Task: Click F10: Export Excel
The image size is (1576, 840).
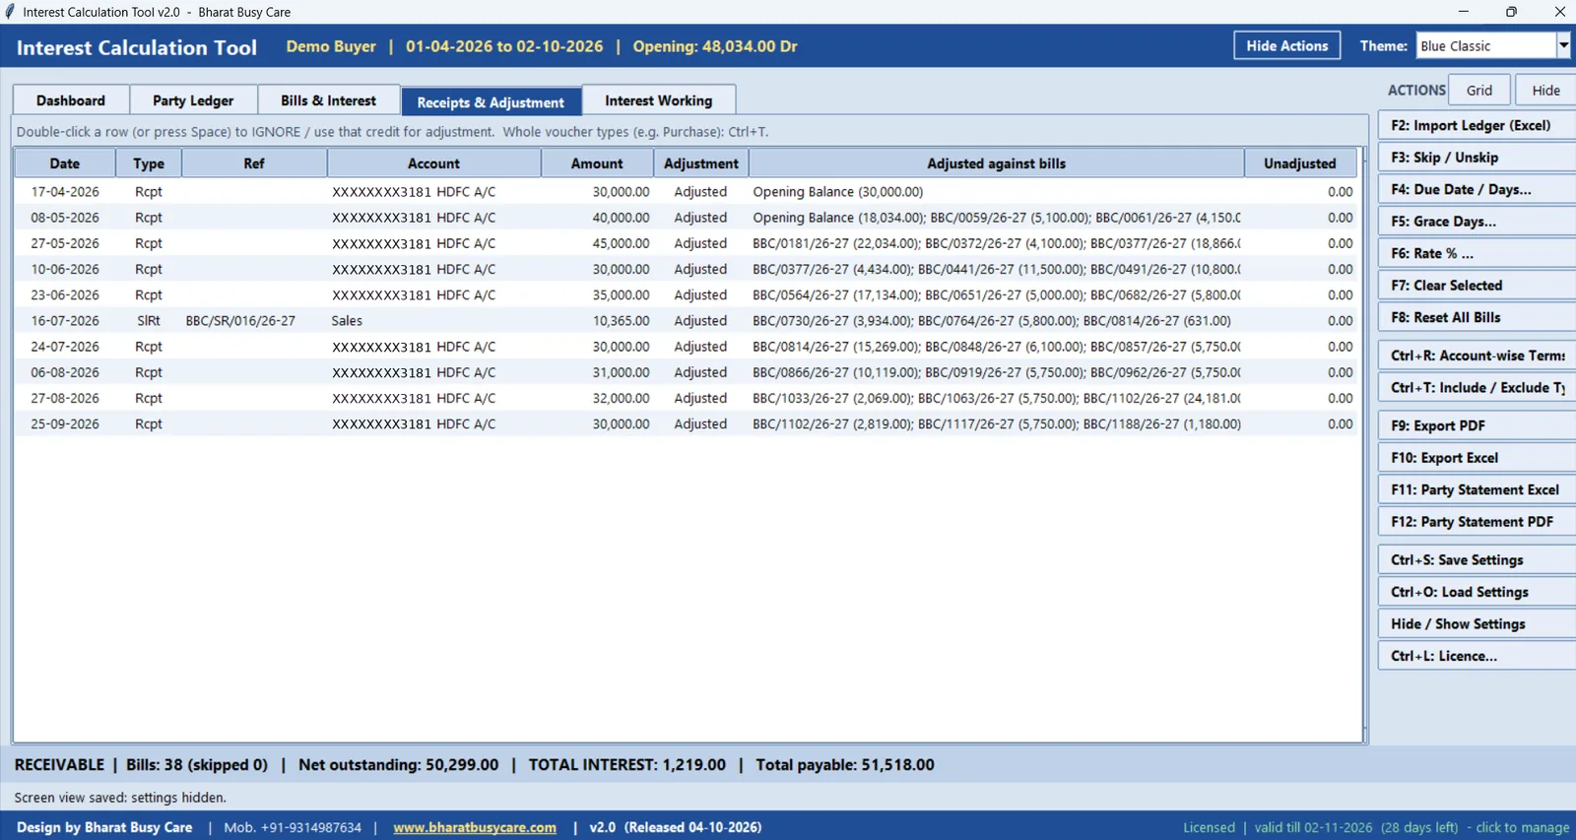Action: click(1477, 458)
